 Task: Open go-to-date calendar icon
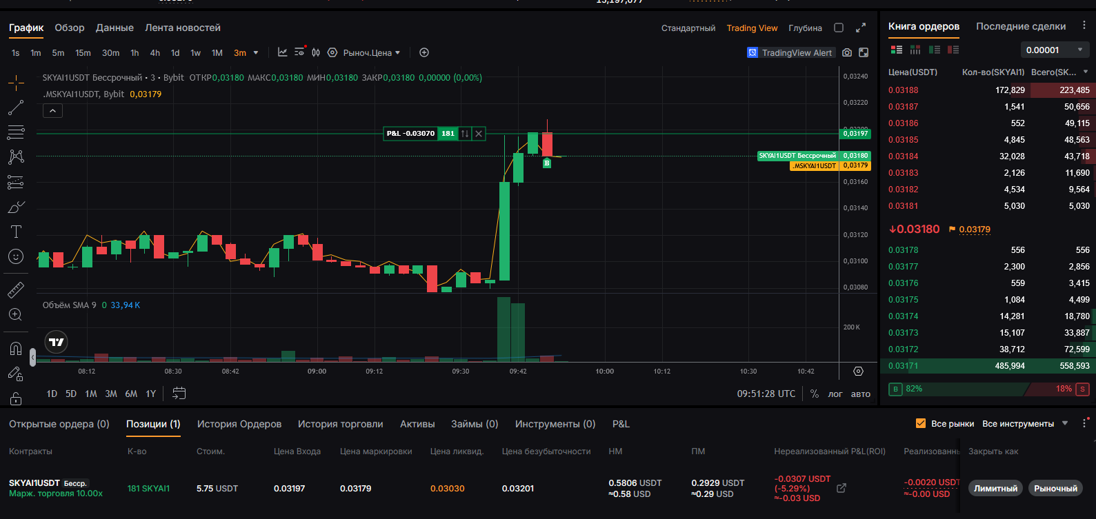[x=179, y=393]
